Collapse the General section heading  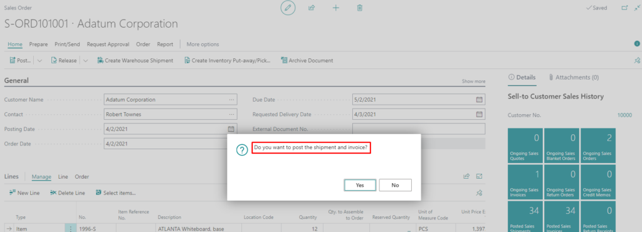(x=16, y=81)
